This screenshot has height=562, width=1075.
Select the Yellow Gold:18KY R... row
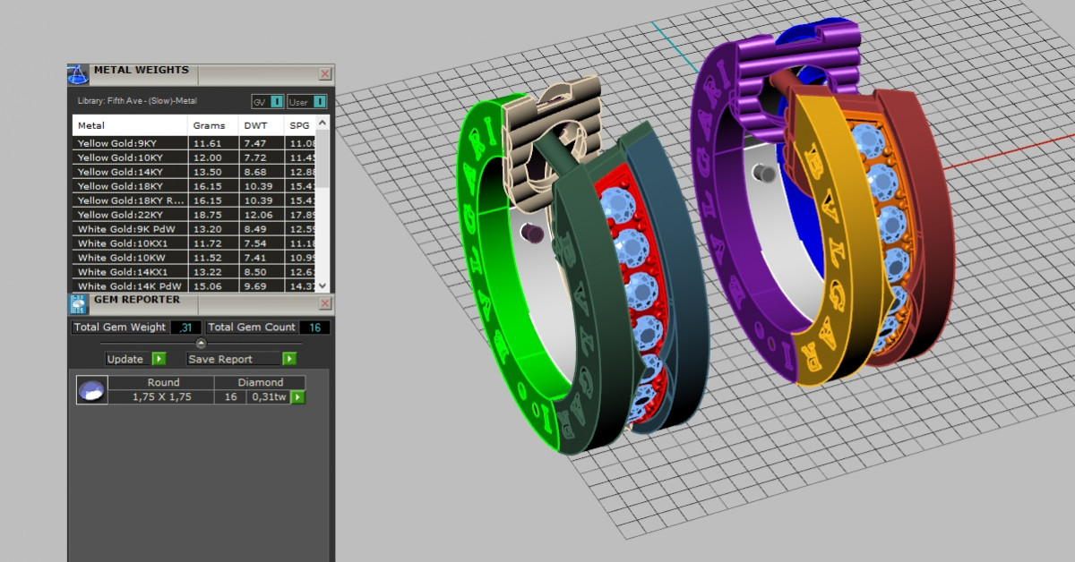pos(195,200)
